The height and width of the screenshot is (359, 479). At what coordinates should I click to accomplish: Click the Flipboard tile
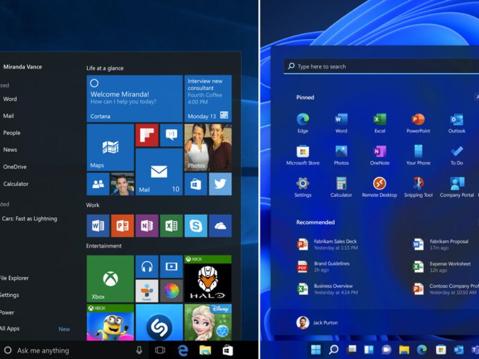point(146,135)
